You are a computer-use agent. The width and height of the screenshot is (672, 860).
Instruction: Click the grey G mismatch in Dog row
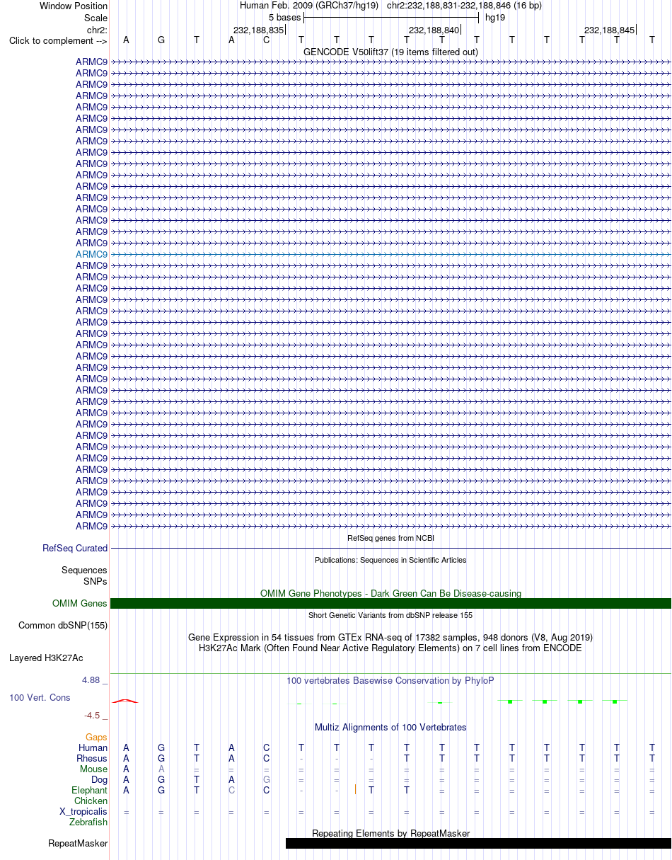(x=266, y=779)
